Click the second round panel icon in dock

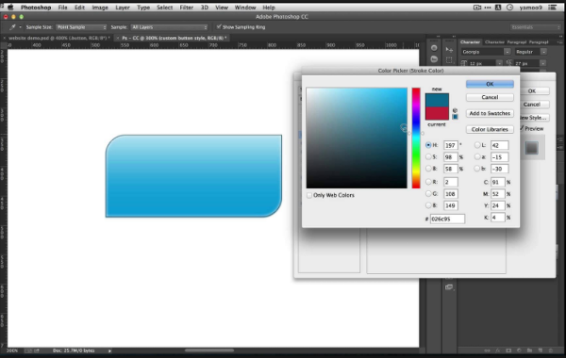[434, 59]
